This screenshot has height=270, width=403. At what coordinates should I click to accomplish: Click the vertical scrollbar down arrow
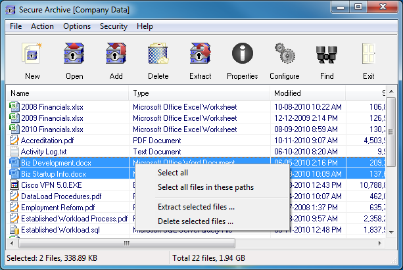[x=391, y=232]
